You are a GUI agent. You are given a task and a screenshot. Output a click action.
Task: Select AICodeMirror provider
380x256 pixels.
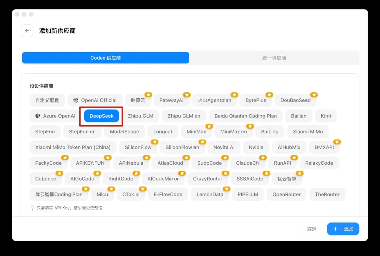(163, 179)
